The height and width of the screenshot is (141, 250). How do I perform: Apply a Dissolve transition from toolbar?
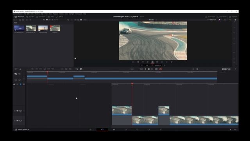[66, 69]
